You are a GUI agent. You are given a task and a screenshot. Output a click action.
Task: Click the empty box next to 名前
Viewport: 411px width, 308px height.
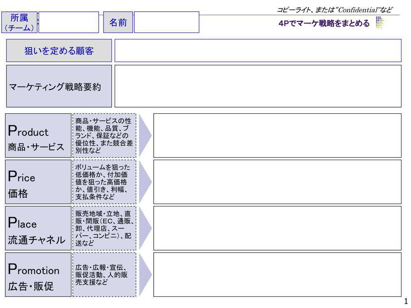tap(166, 22)
